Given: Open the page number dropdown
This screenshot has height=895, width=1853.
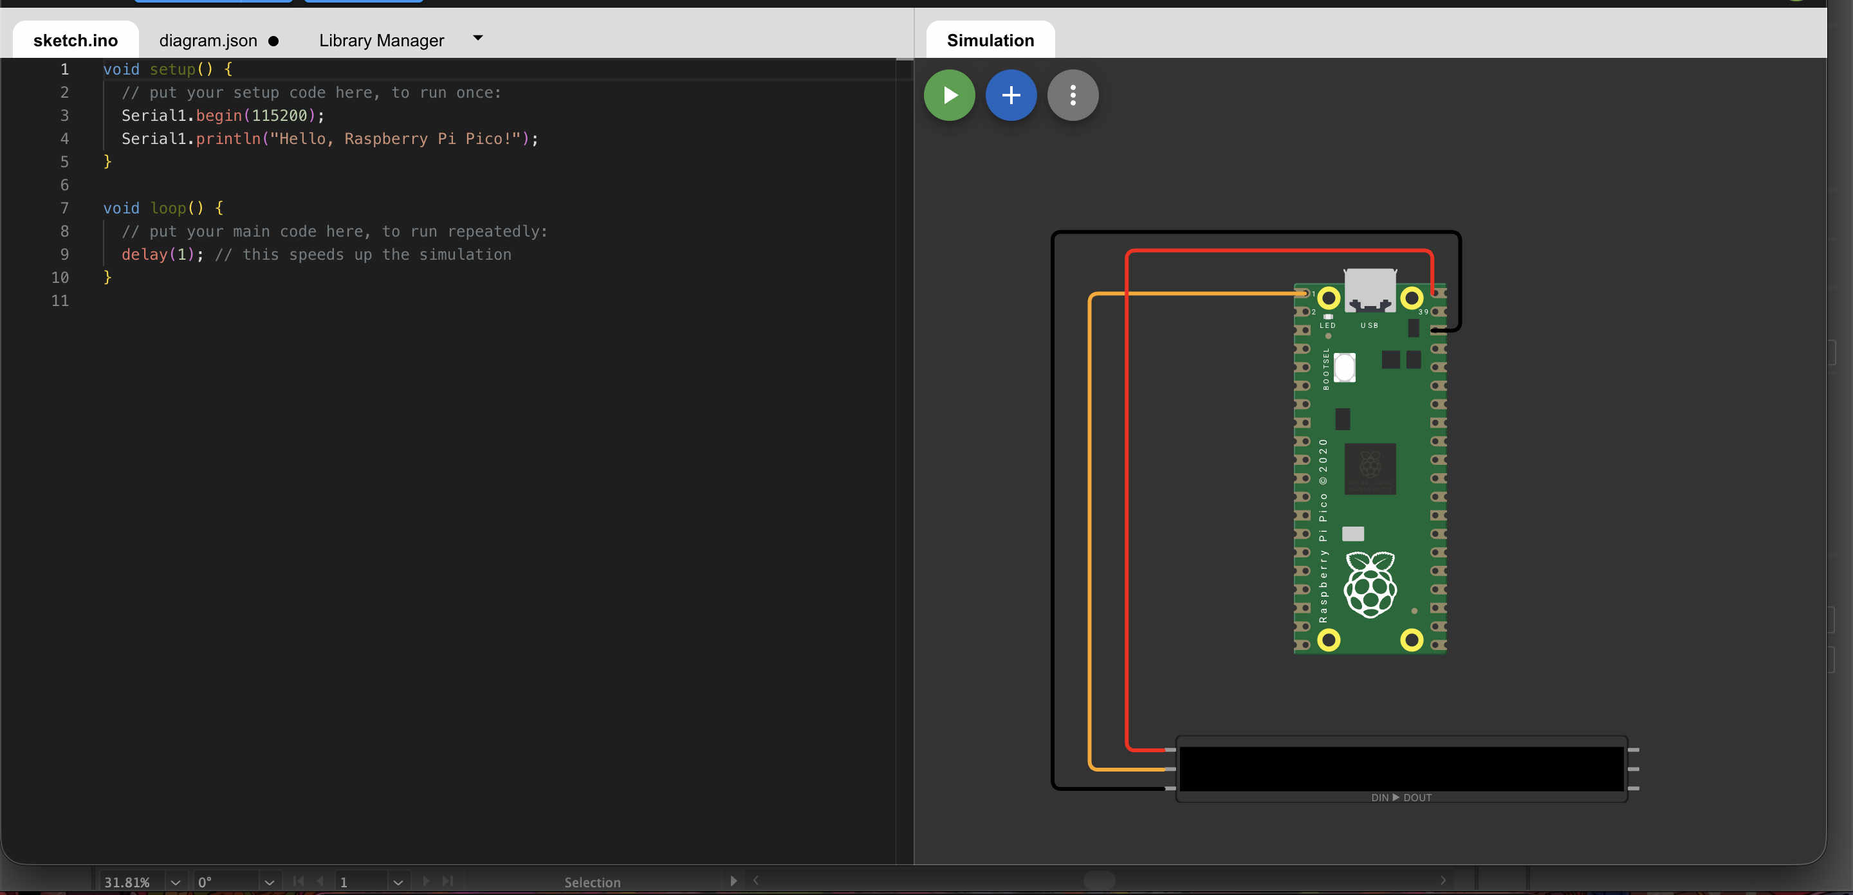Looking at the screenshot, I should (x=398, y=882).
